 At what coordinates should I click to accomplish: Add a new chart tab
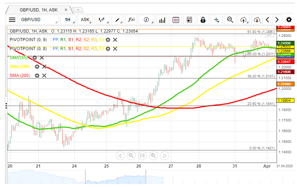[78, 10]
